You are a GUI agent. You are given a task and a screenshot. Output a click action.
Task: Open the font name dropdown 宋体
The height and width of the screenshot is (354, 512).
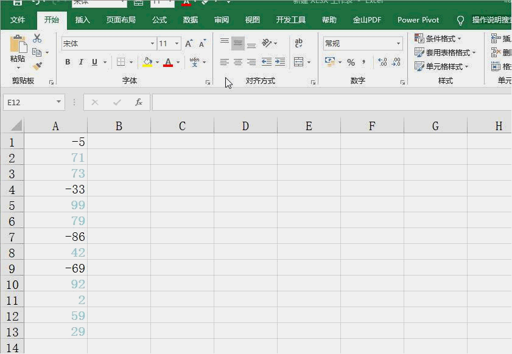click(152, 44)
